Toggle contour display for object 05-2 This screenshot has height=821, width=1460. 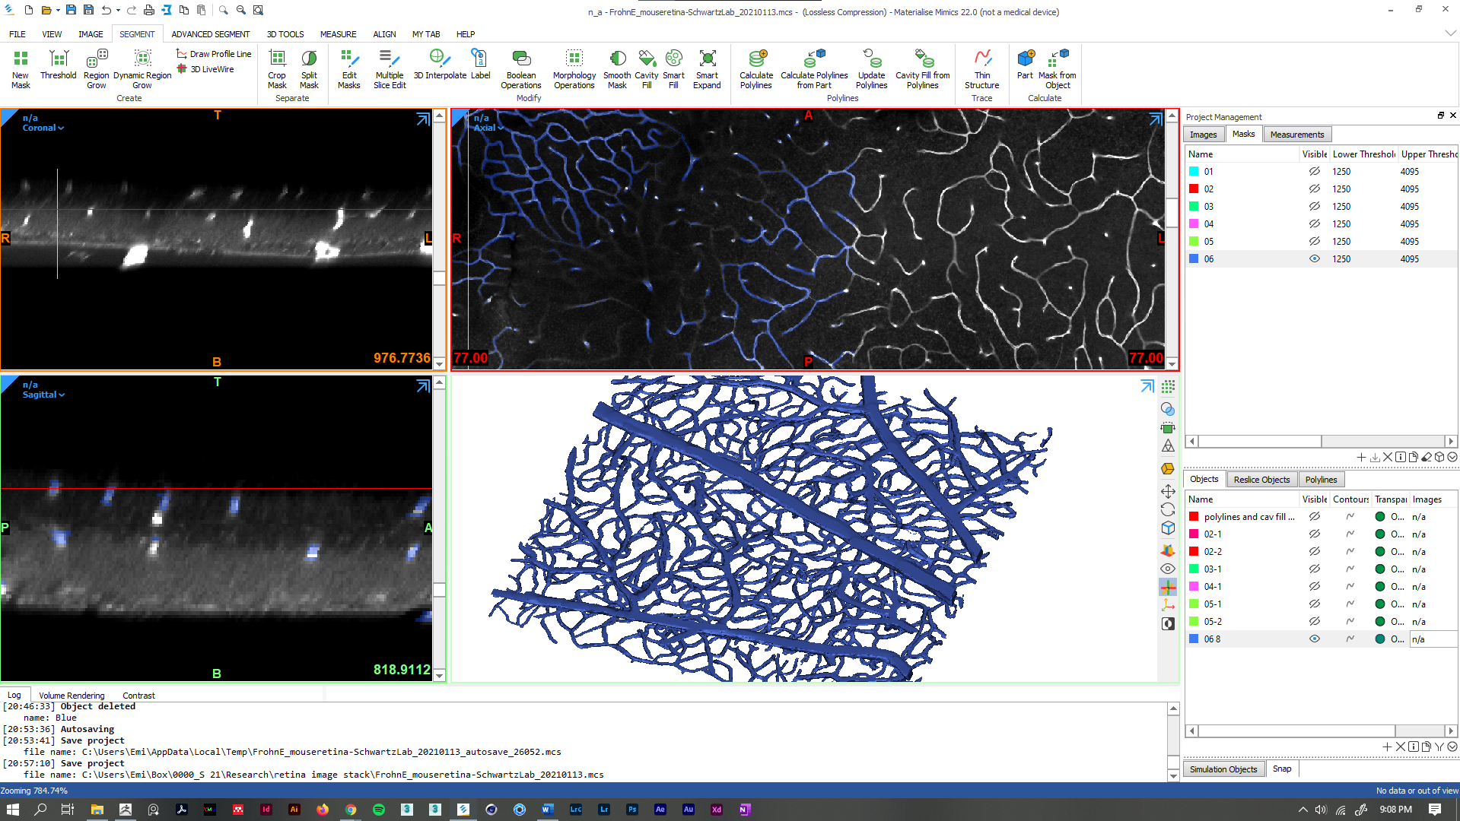[x=1350, y=621]
